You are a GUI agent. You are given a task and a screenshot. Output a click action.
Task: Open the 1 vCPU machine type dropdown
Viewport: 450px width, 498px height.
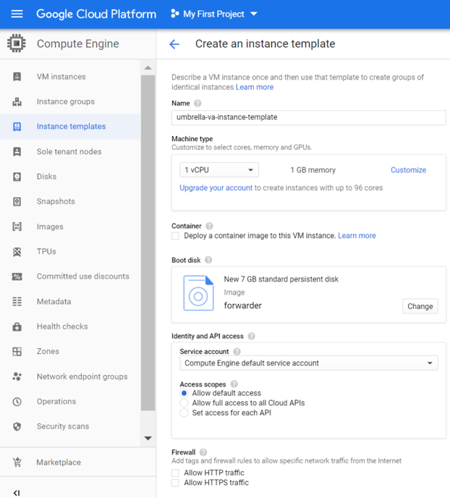click(x=219, y=170)
